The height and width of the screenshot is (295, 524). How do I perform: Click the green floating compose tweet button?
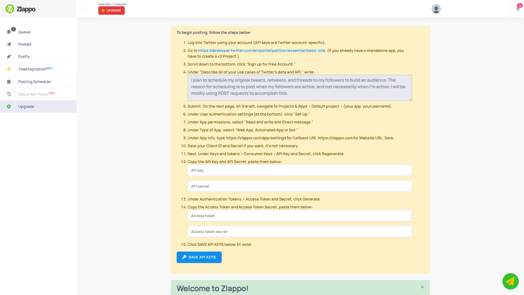tap(510, 281)
